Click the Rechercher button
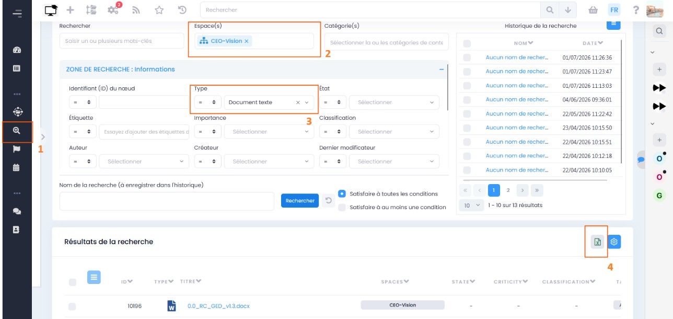 [300, 200]
